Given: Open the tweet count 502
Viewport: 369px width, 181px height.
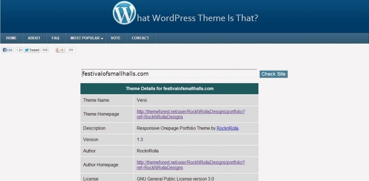Looking at the screenshot, I should tap(45, 50).
